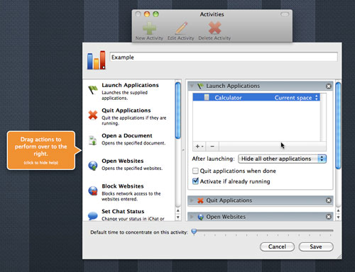The width and height of the screenshot is (355, 272).
Task: Click the actions list scrollbar thumb
Action: pos(178,110)
